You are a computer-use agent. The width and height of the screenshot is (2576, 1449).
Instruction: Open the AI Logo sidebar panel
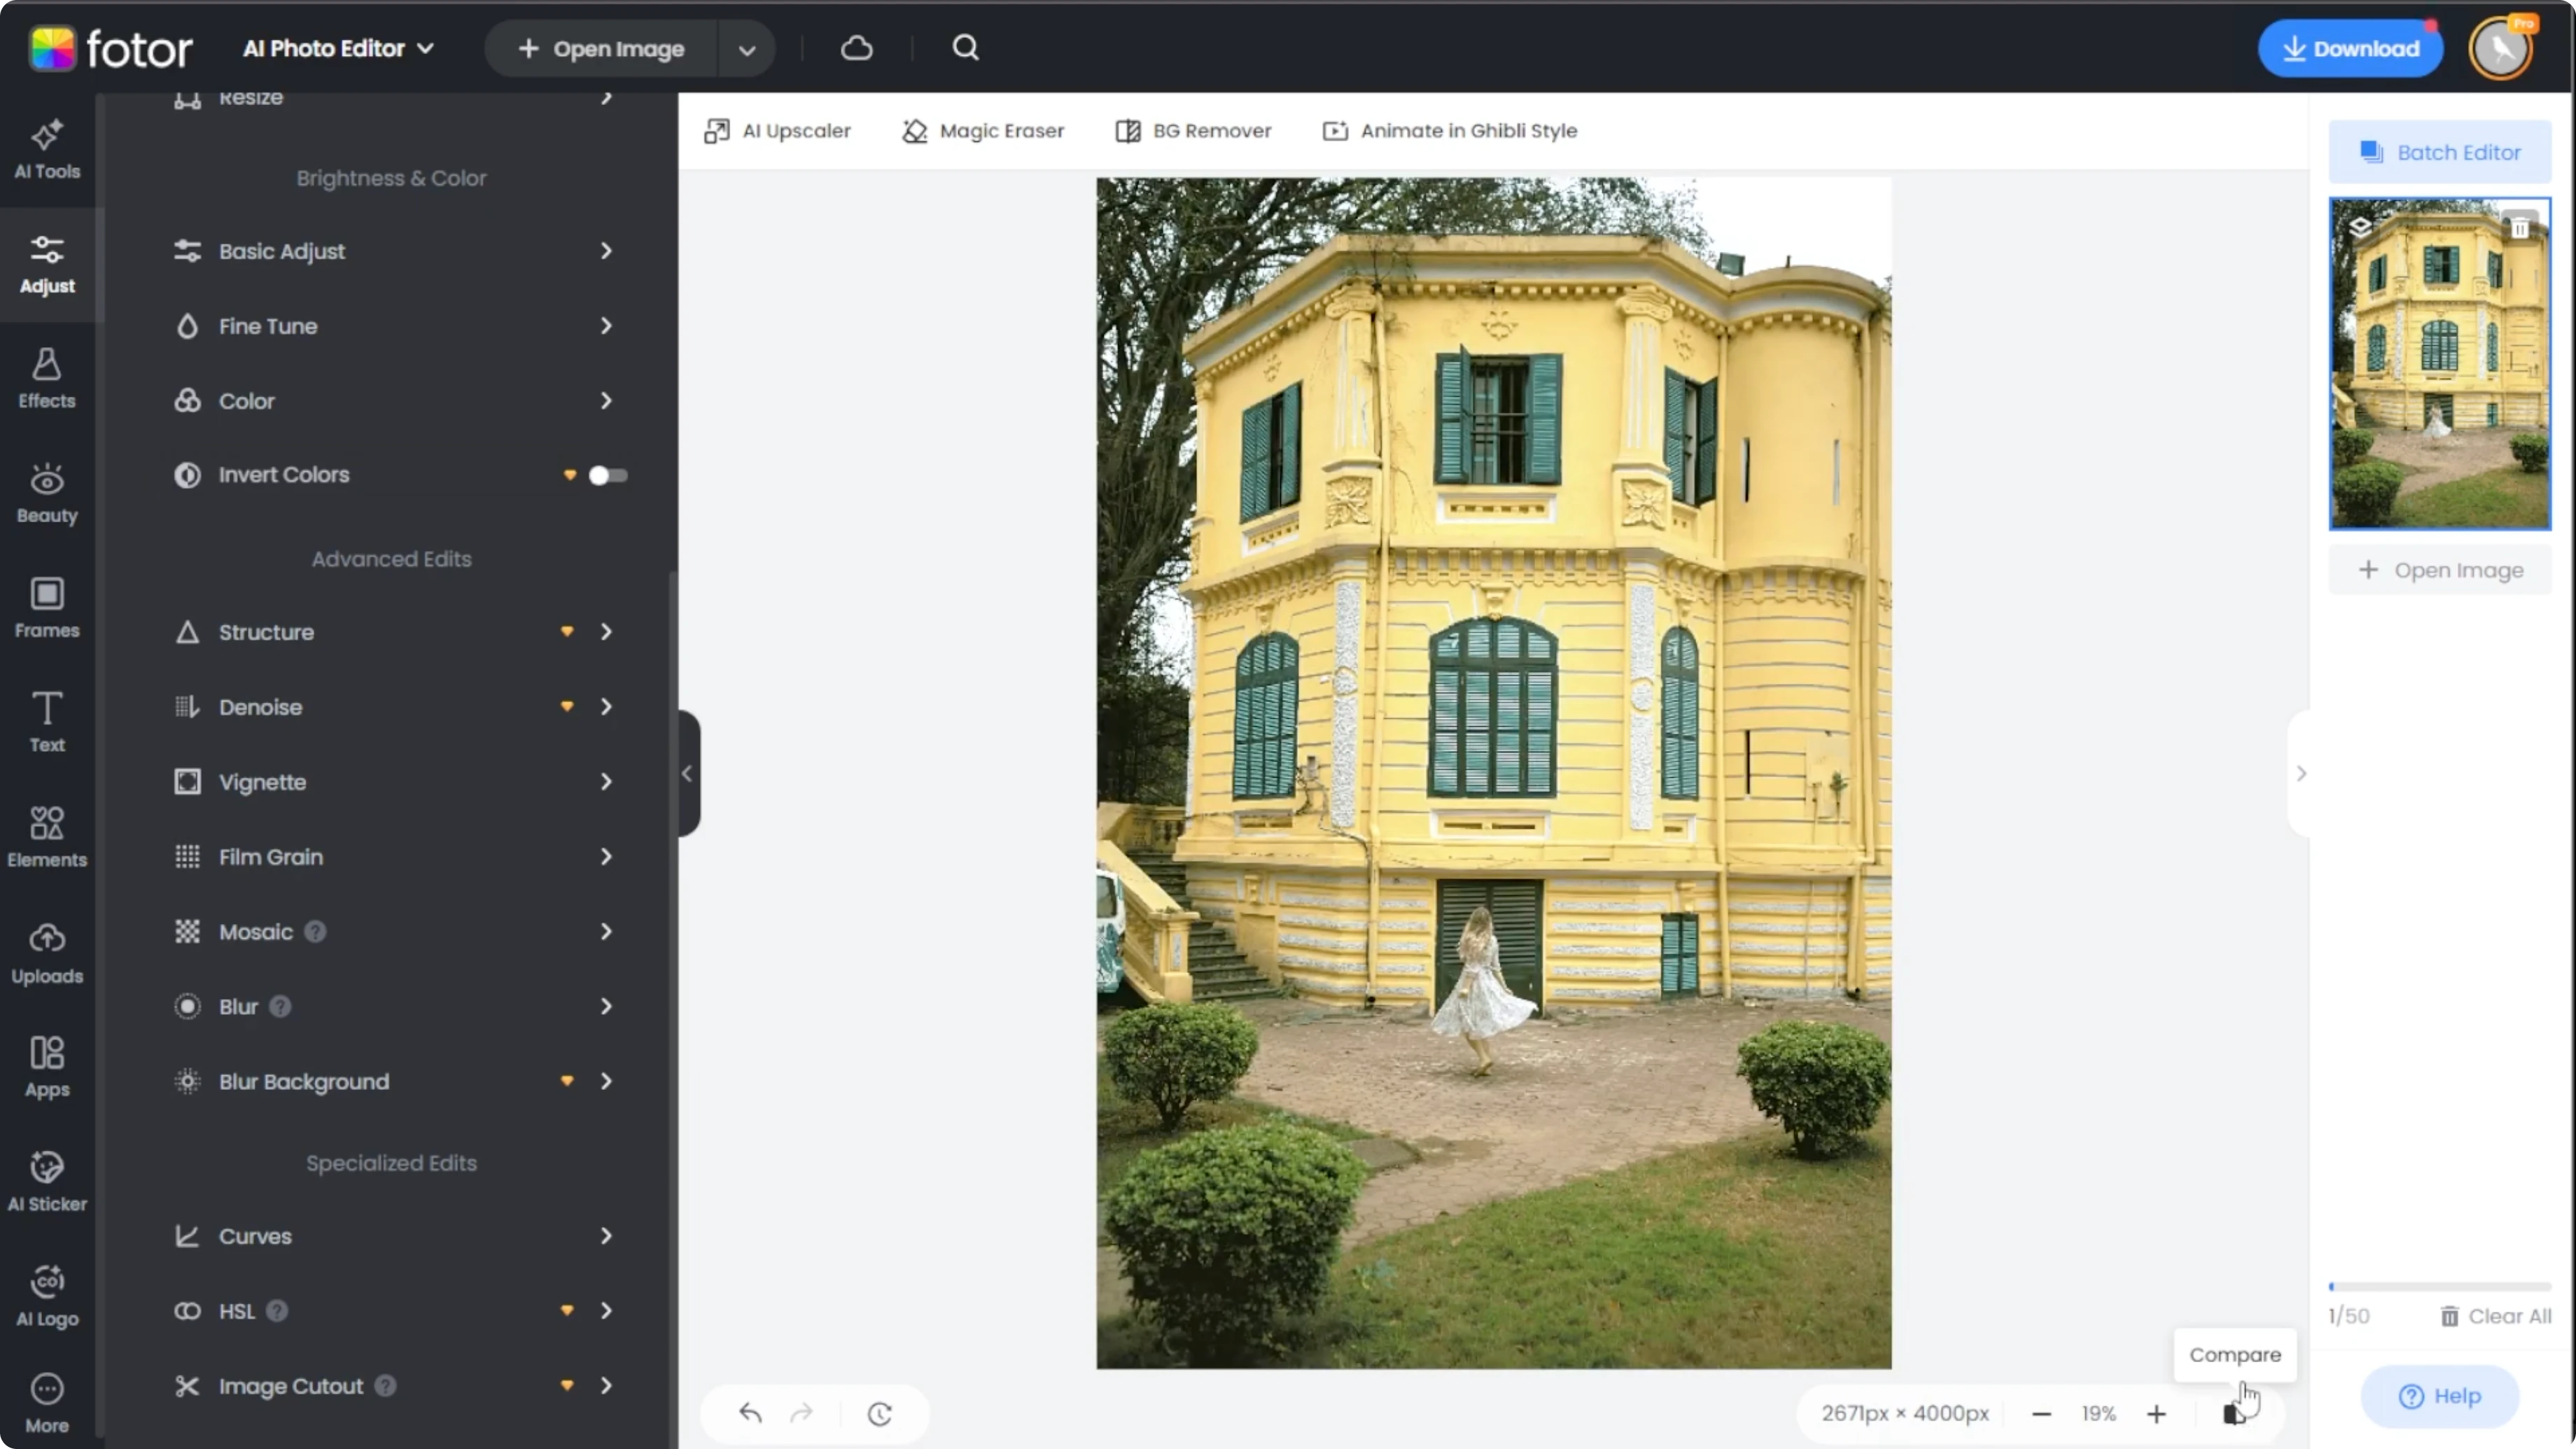(47, 1296)
